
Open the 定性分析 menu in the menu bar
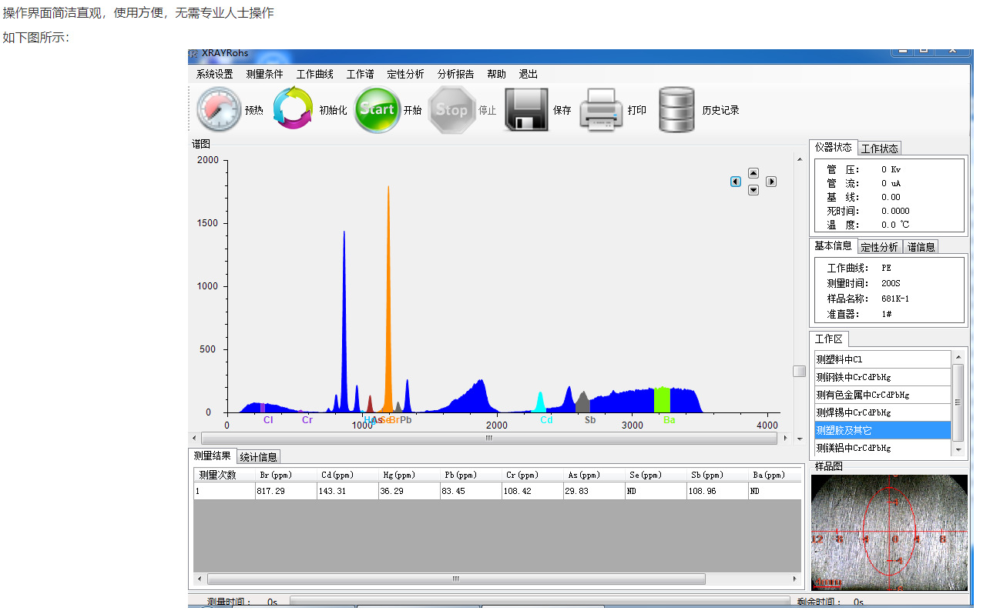[405, 74]
